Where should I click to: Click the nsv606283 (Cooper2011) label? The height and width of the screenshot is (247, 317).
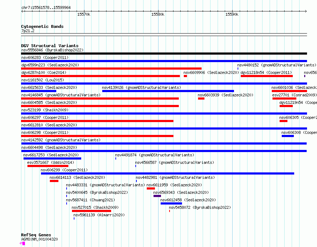(45, 57)
